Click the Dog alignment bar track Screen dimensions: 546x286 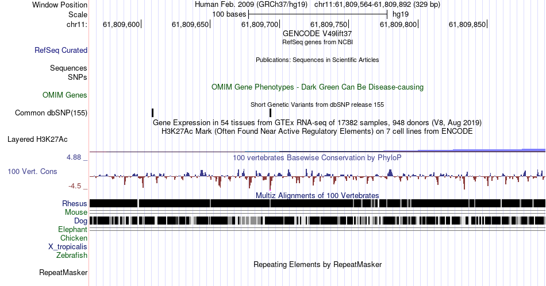tap(317, 221)
